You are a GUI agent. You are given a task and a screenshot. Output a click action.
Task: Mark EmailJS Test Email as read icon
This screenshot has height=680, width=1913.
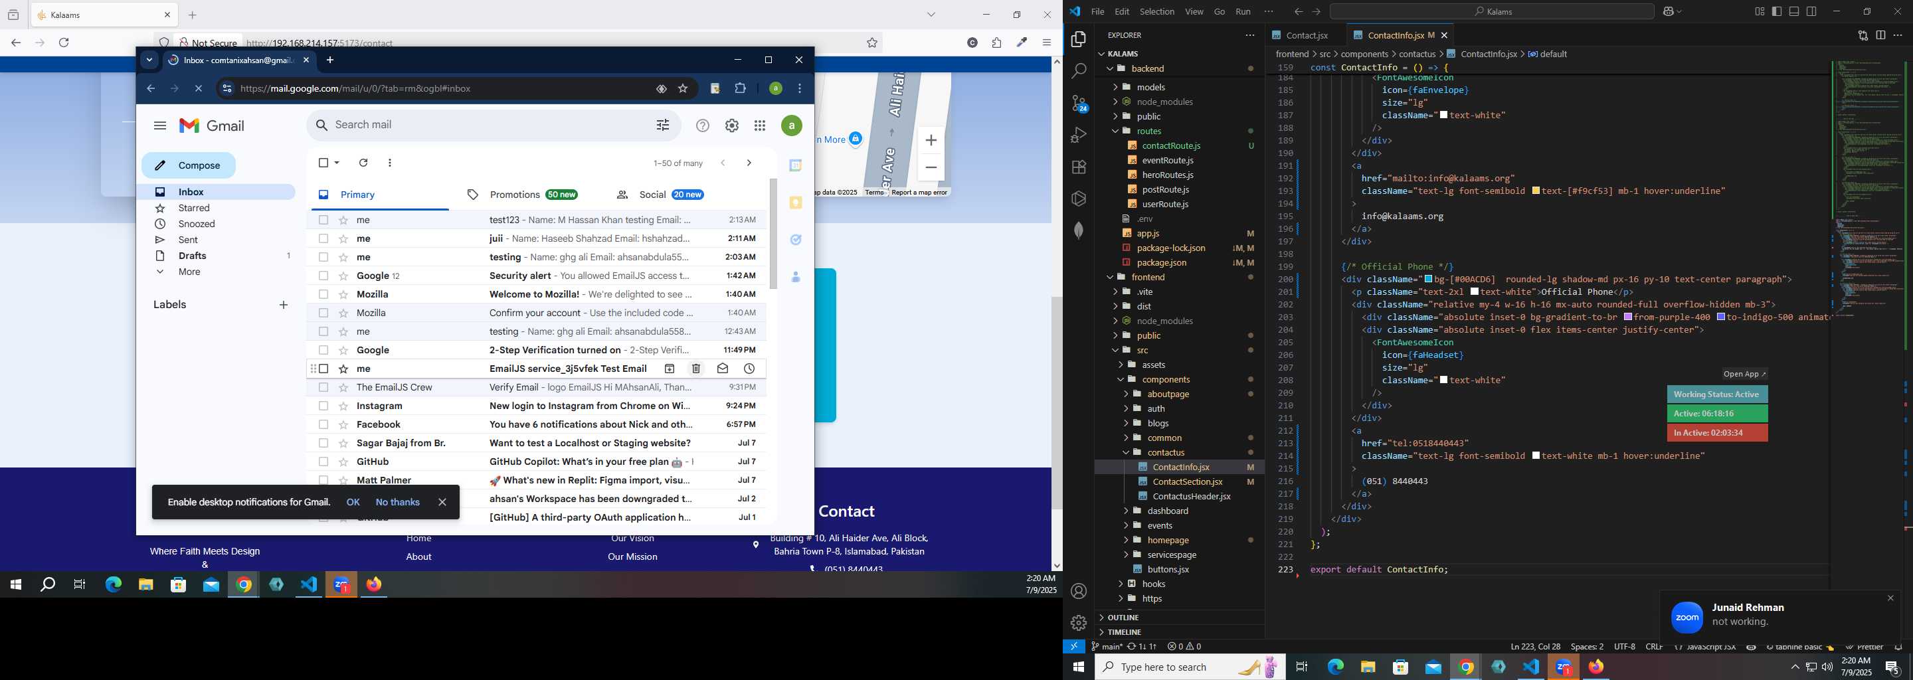723,369
